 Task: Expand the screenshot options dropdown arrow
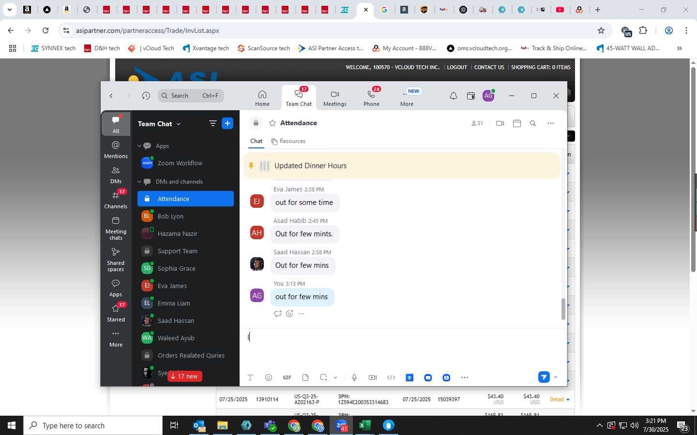pyautogui.click(x=335, y=377)
